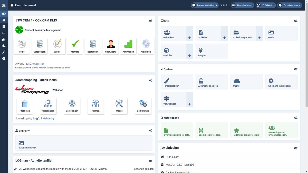Open the Help icon in the sidebar
Image resolution: width=308 pixels, height=173 pixels.
(x=4, y=58)
